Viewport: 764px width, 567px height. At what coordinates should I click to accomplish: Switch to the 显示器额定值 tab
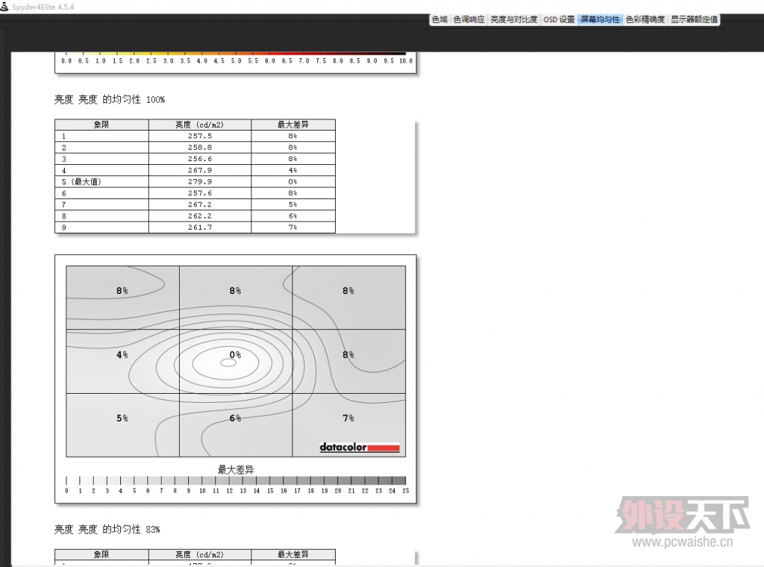694,19
